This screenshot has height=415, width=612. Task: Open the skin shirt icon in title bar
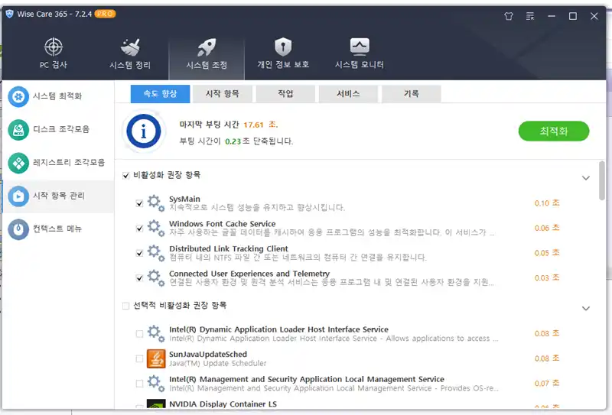pos(509,16)
